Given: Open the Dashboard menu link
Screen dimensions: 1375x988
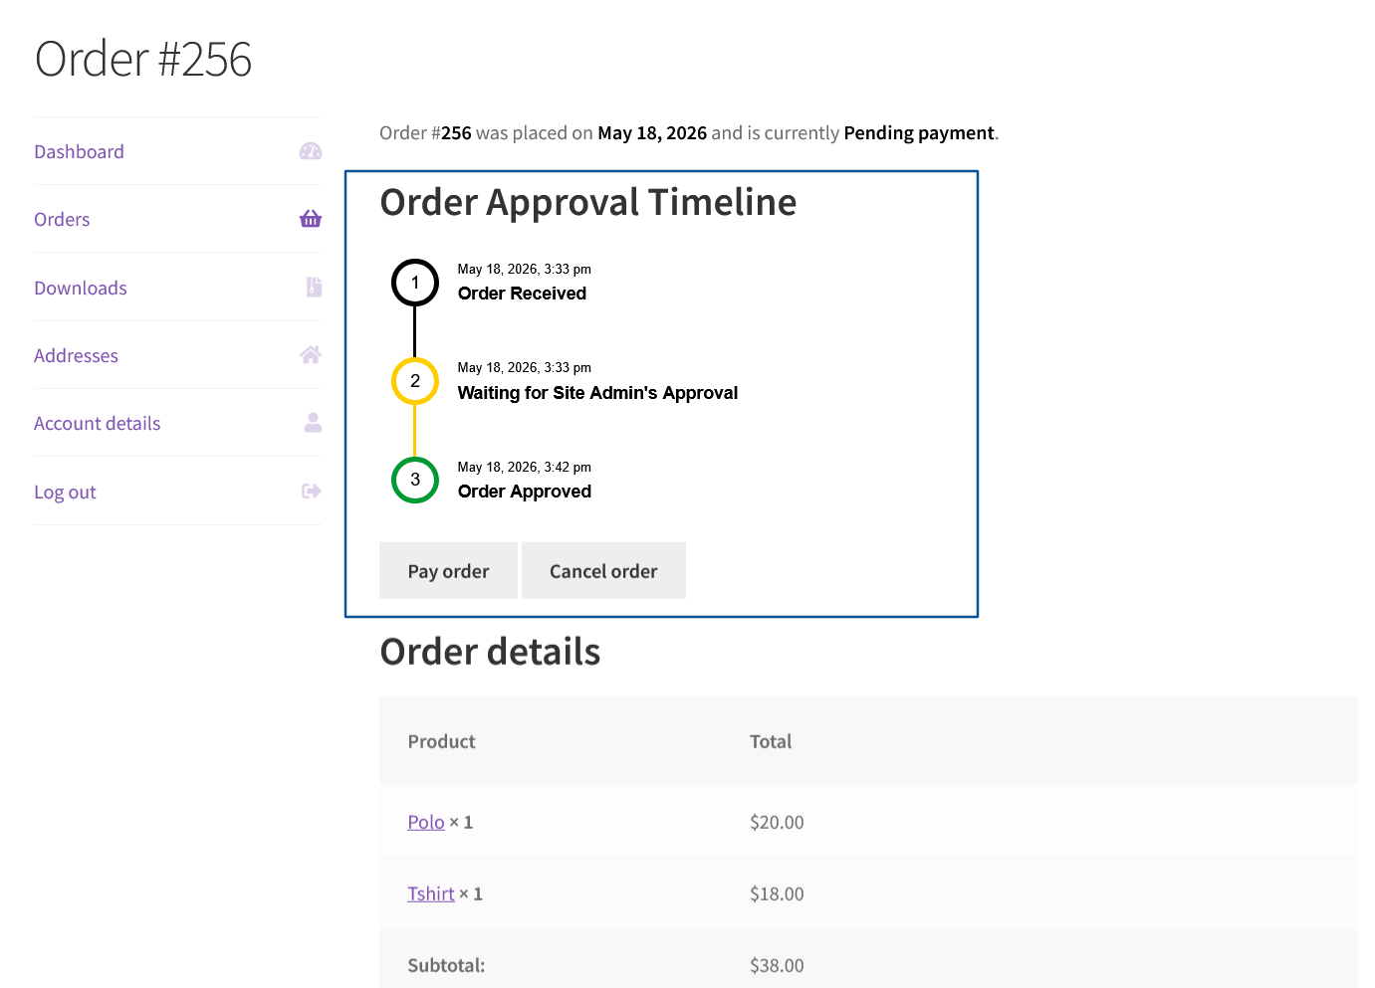Looking at the screenshot, I should [79, 151].
